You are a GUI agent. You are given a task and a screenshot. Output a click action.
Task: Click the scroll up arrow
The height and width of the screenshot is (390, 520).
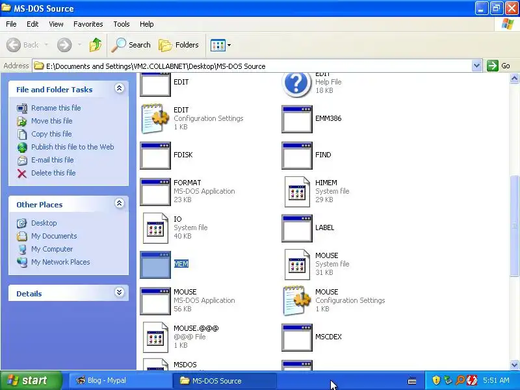(514, 79)
